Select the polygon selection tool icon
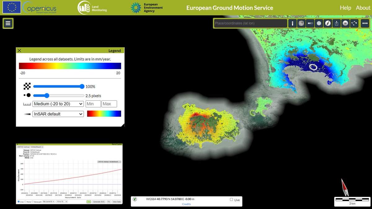 [354, 23]
